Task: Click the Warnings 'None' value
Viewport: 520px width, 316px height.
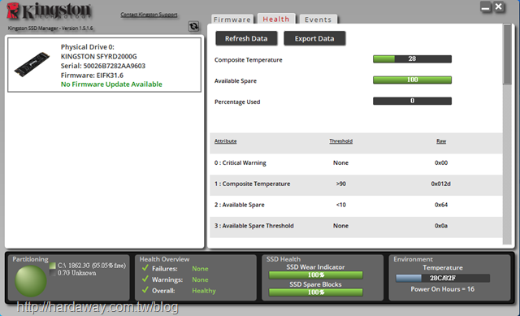Action: click(200, 279)
